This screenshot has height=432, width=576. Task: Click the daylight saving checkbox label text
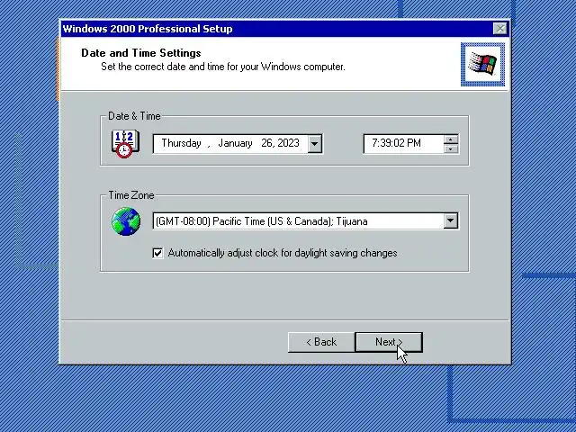click(x=283, y=253)
